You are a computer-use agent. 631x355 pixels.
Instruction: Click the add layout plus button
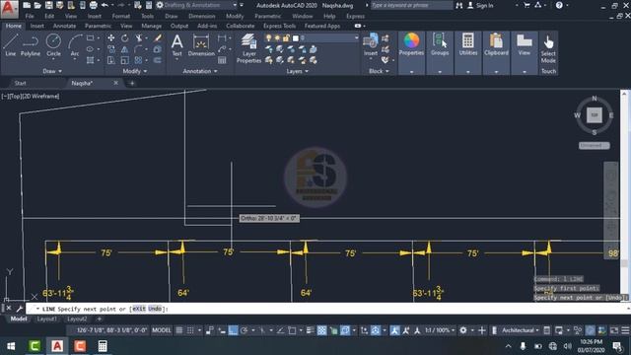[x=99, y=319]
